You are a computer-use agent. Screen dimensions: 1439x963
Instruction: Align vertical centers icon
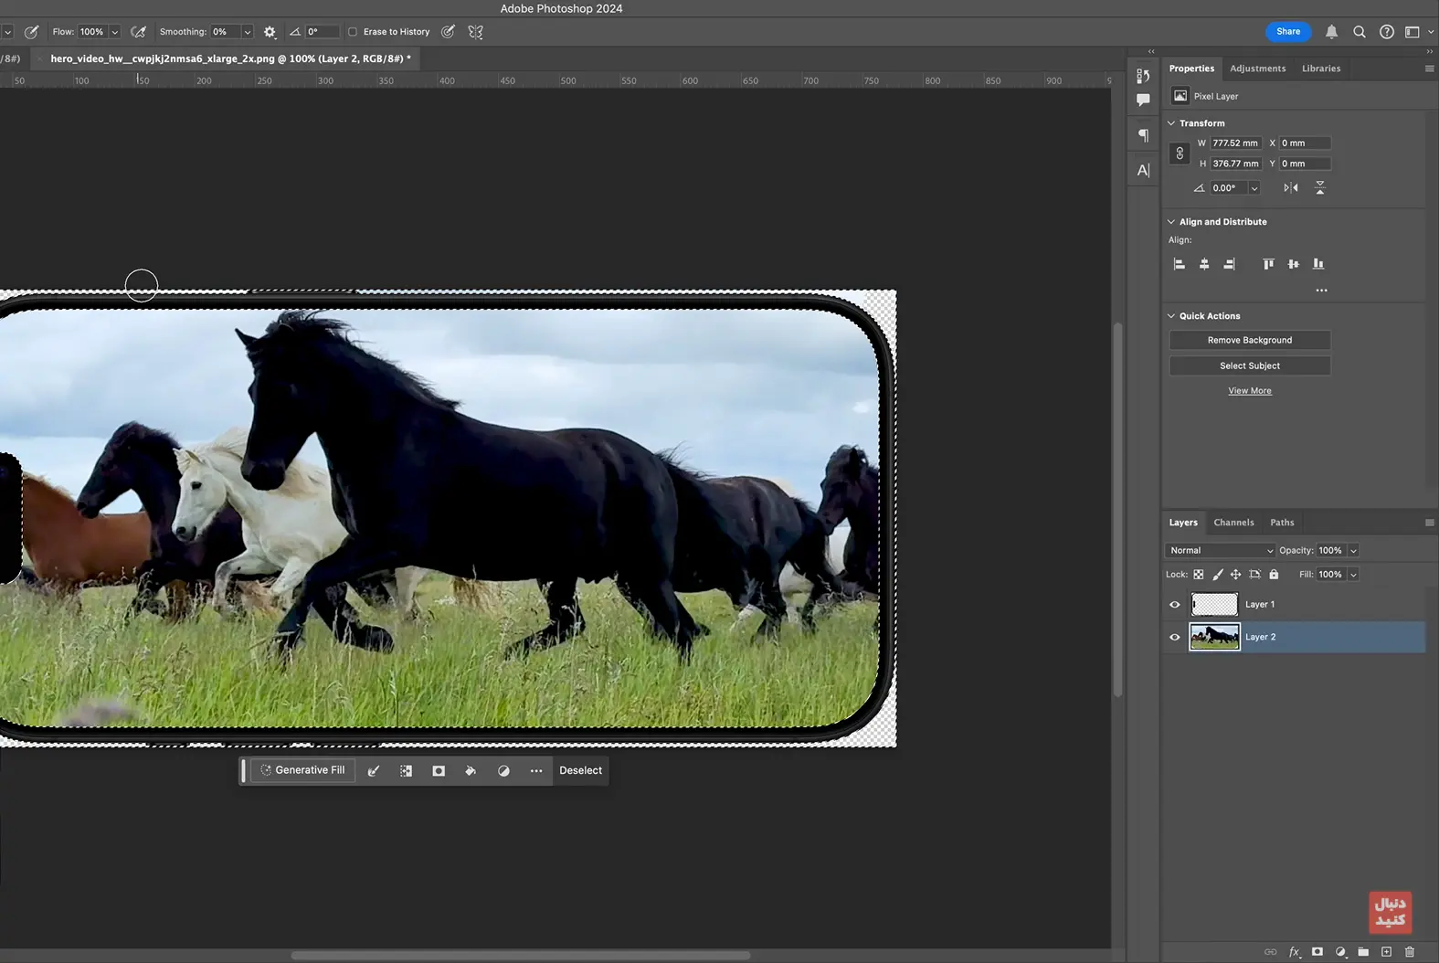(x=1293, y=264)
